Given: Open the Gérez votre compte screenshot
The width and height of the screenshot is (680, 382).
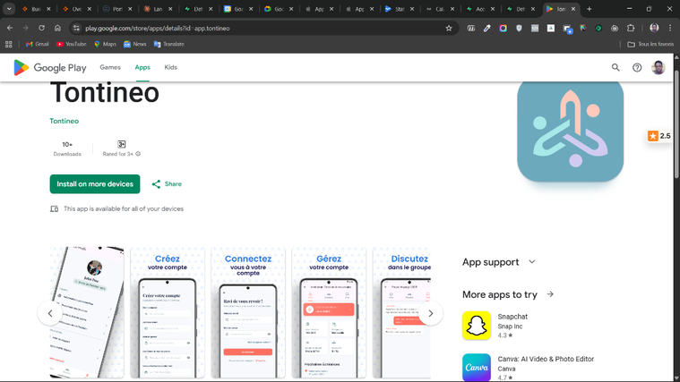Looking at the screenshot, I should (329, 313).
